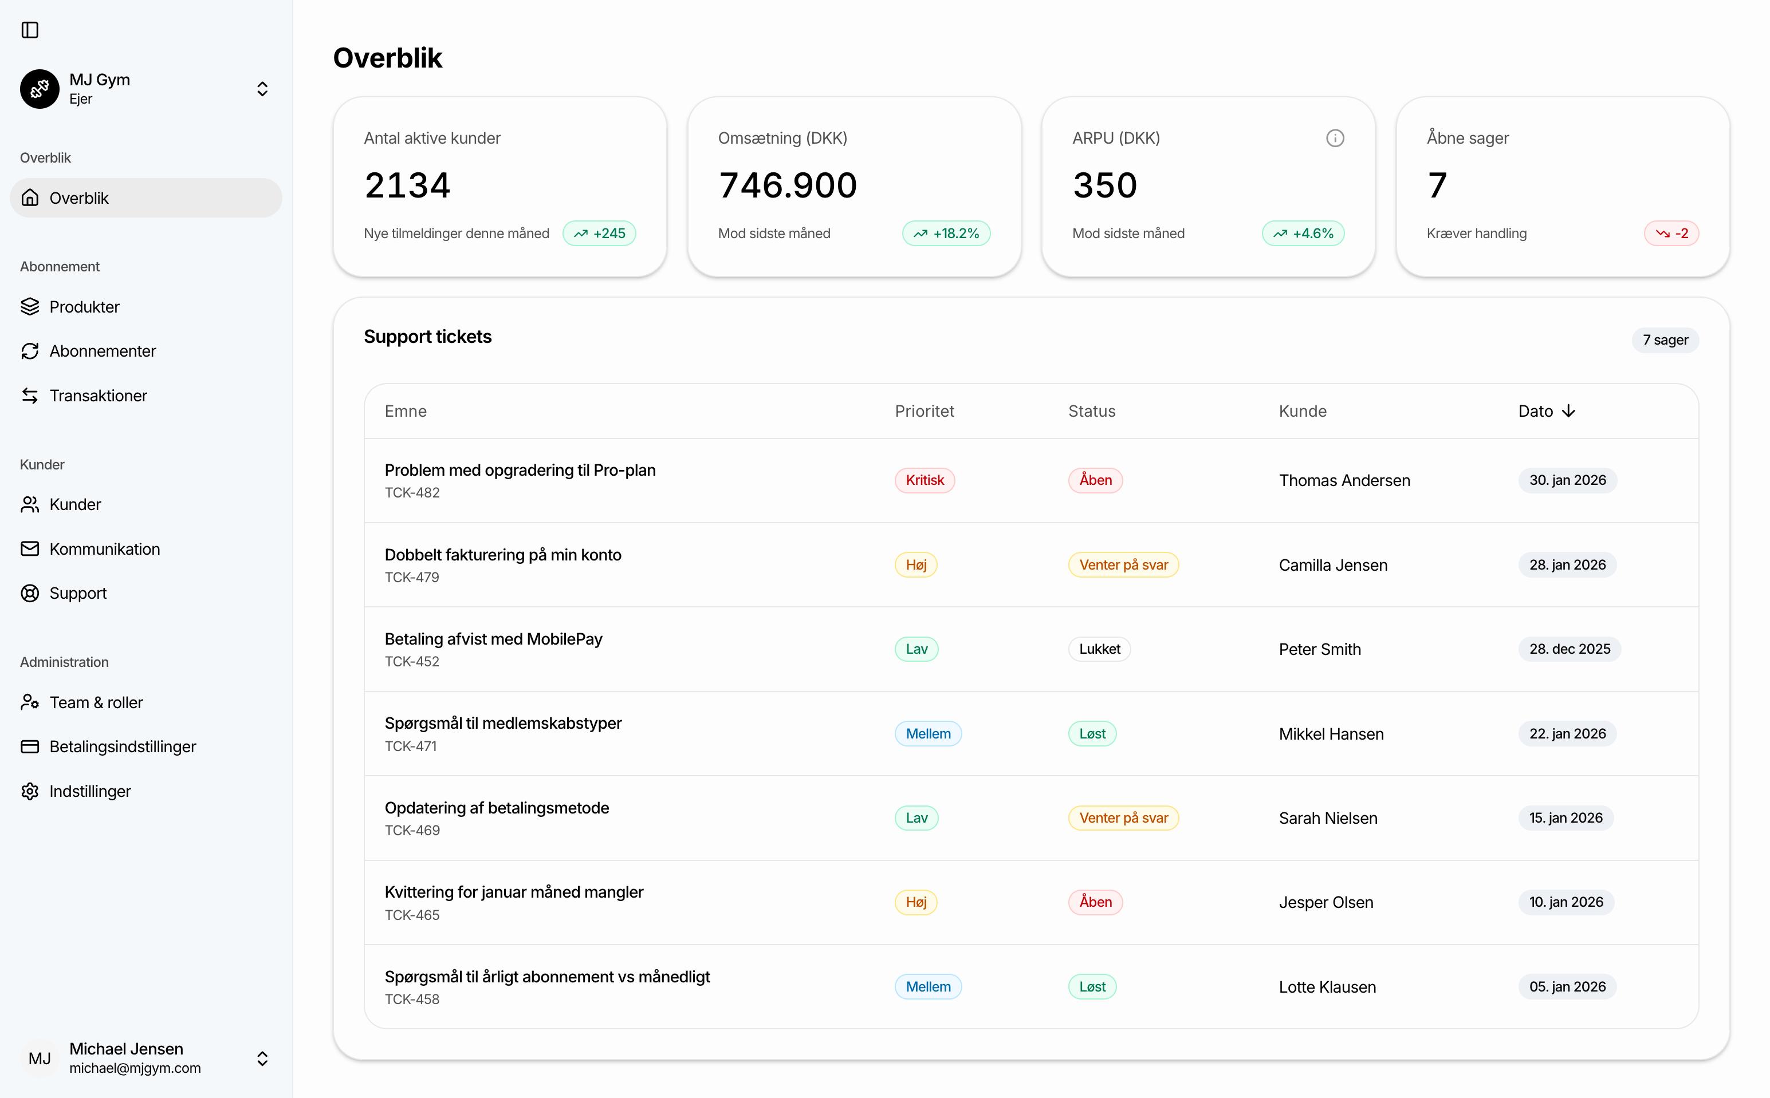Select the Abonnementer sync icon
The height and width of the screenshot is (1098, 1770).
pos(30,351)
